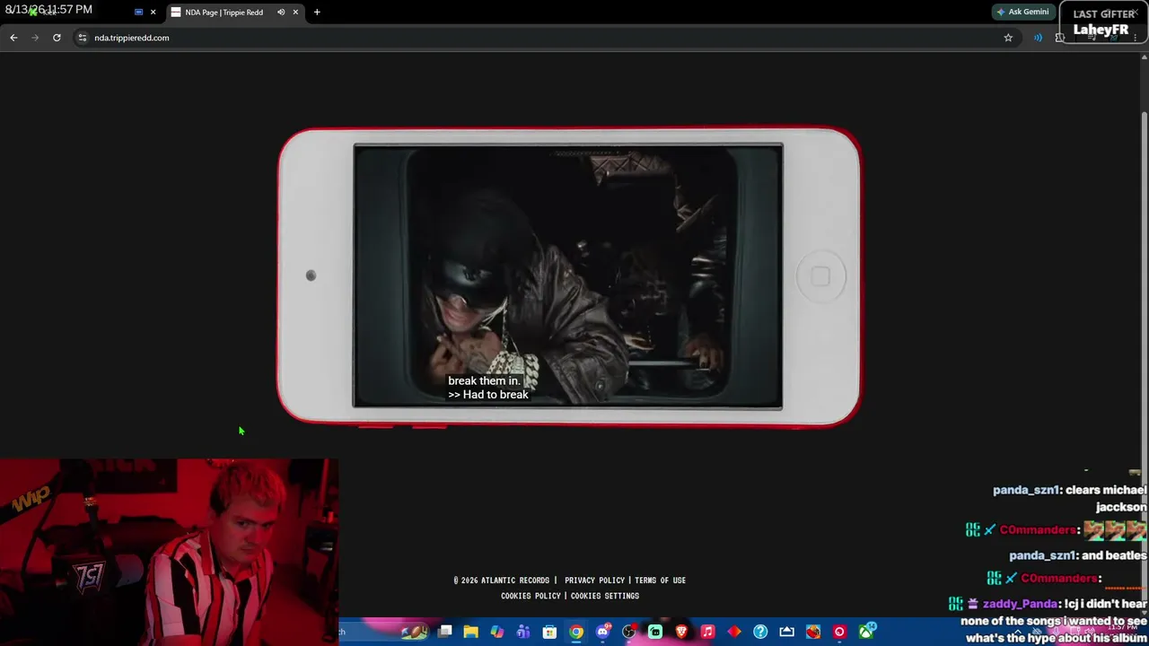
Task: Open the red circle recorder app in taskbar
Action: [839, 632]
